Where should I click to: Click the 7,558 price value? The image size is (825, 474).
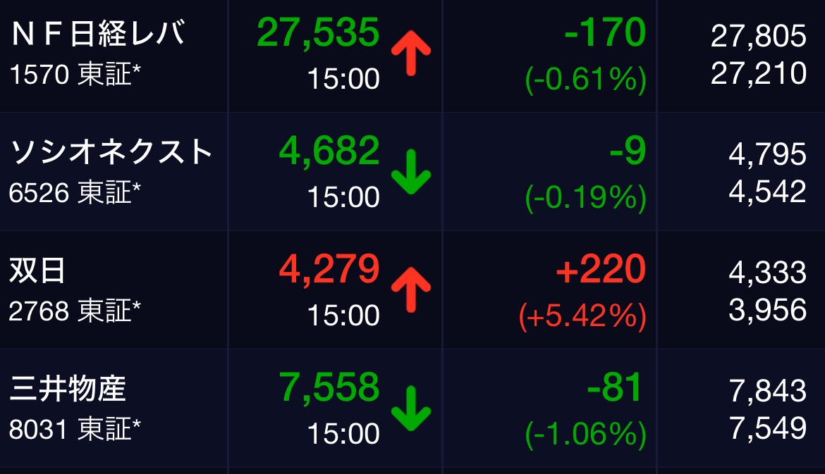[x=329, y=387]
